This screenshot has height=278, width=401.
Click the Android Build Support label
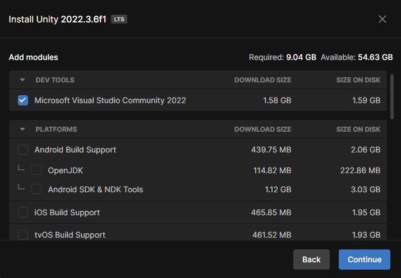point(75,150)
